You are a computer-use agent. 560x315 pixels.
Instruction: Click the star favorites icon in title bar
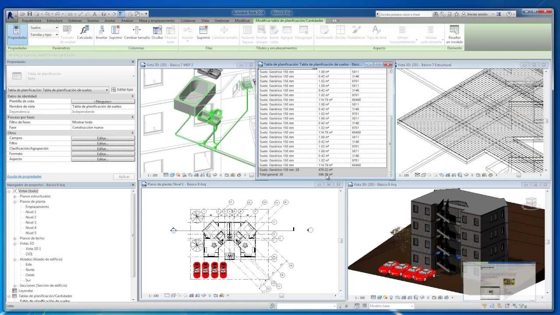456,14
